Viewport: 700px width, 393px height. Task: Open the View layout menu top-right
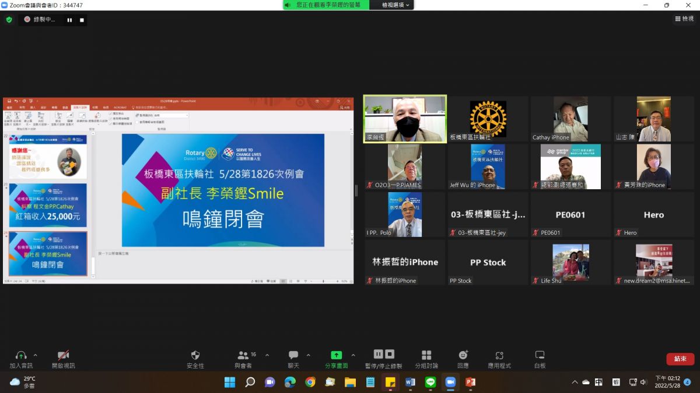(685, 19)
